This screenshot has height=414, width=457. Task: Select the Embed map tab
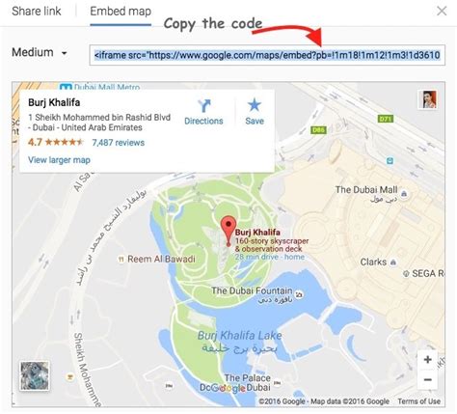[x=121, y=12]
